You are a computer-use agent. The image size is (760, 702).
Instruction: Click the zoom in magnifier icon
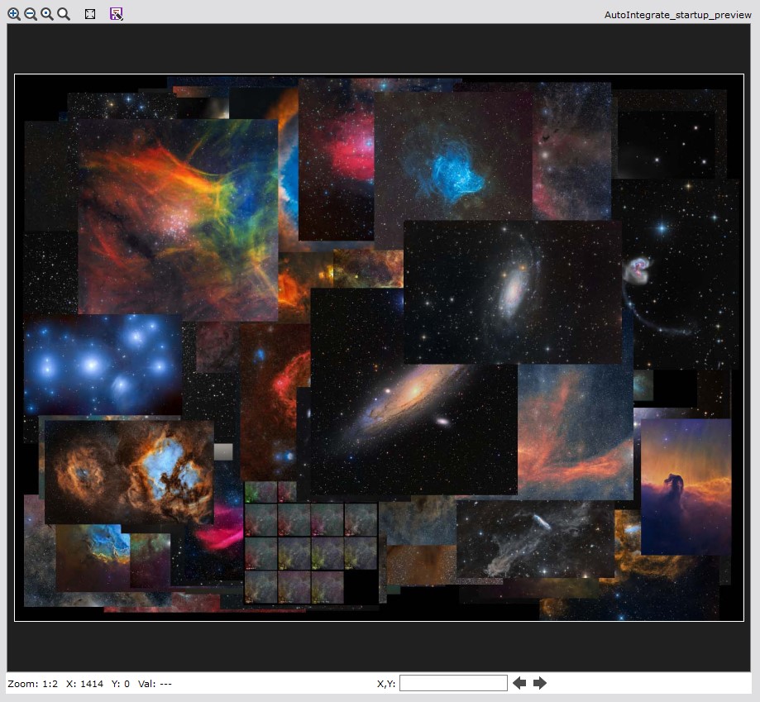click(x=14, y=14)
